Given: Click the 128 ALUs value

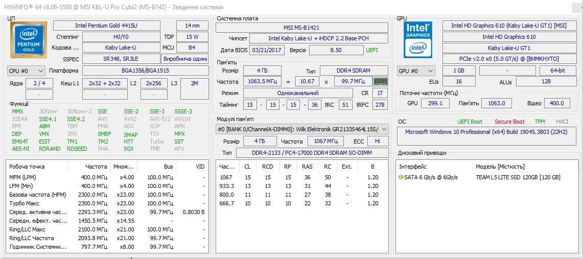Looking at the screenshot, I should click(546, 81).
